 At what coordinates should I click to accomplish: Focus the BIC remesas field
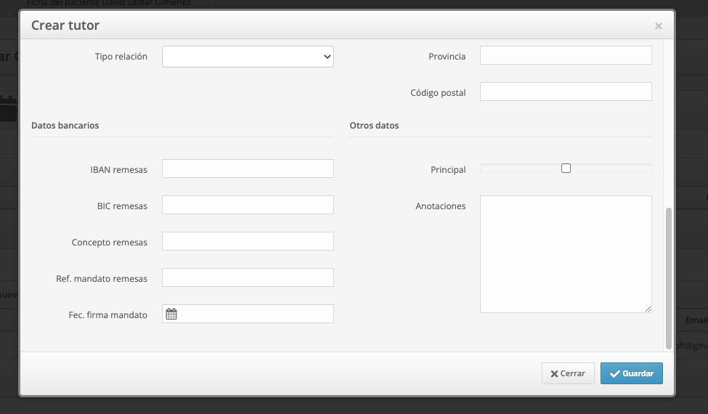[248, 205]
